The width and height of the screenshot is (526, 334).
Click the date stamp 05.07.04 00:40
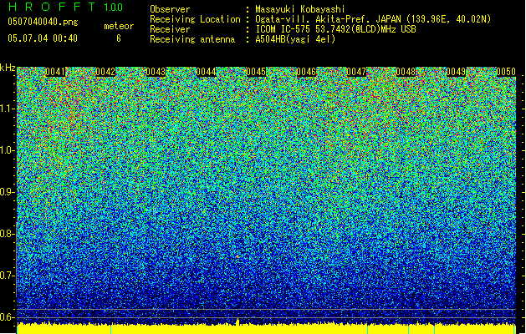point(43,38)
